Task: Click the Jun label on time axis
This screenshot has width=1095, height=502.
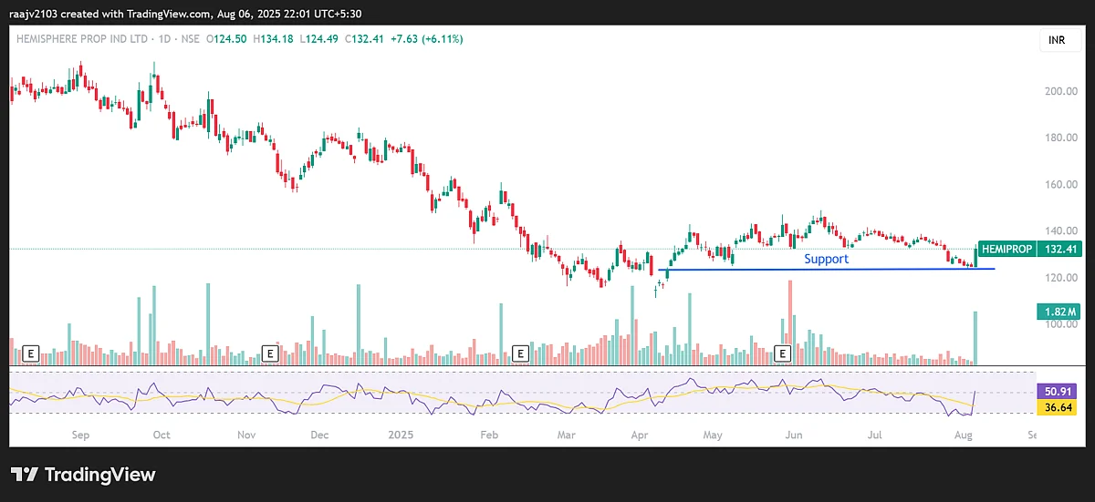Action: (x=794, y=435)
